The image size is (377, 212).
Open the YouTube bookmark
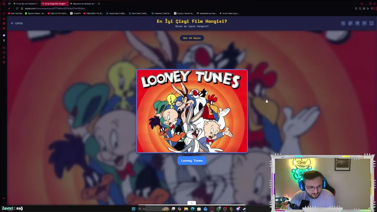click(x=15, y=13)
